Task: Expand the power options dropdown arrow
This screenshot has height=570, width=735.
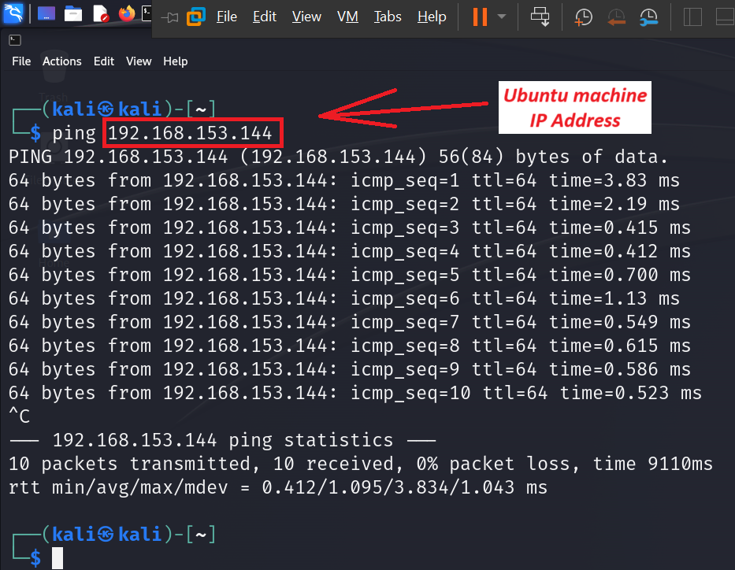Action: click(x=502, y=17)
